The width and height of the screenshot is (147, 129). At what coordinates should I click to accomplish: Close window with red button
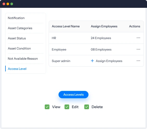tap(4, 4)
